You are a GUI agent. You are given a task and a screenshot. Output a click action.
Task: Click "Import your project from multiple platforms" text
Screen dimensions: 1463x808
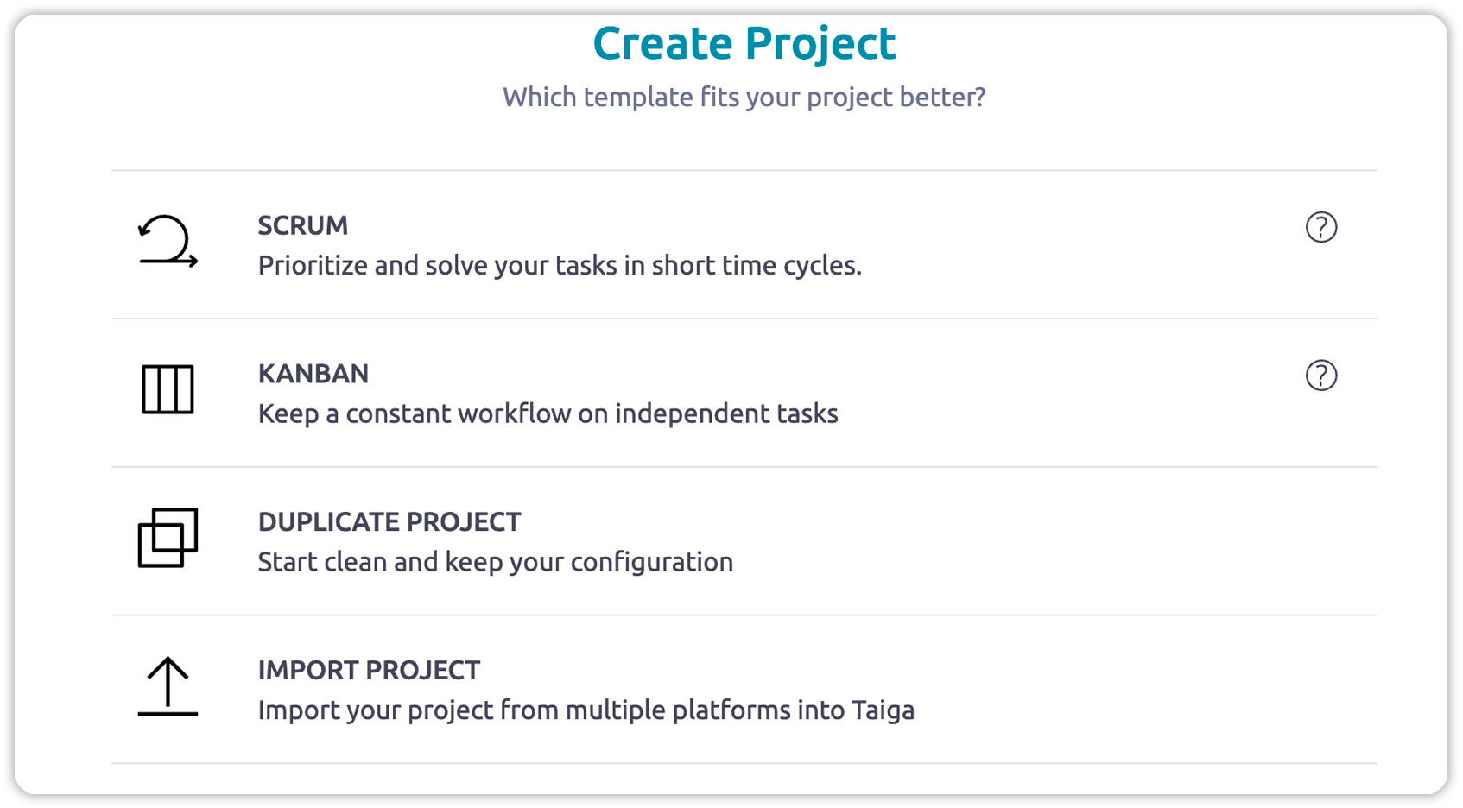click(586, 710)
